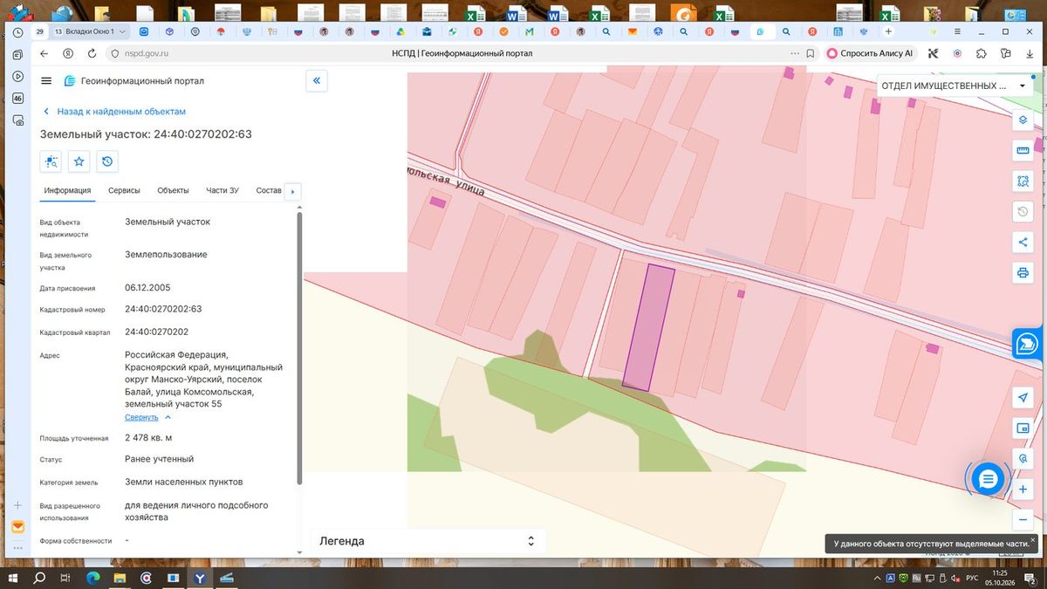Go back using the browser back arrow
The image size is (1047, 589).
pyautogui.click(x=44, y=53)
